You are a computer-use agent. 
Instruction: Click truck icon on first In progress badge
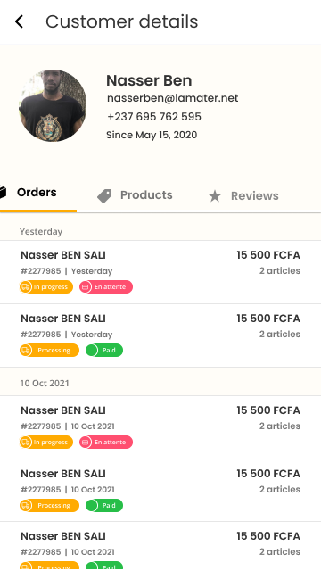pyautogui.click(x=26, y=287)
